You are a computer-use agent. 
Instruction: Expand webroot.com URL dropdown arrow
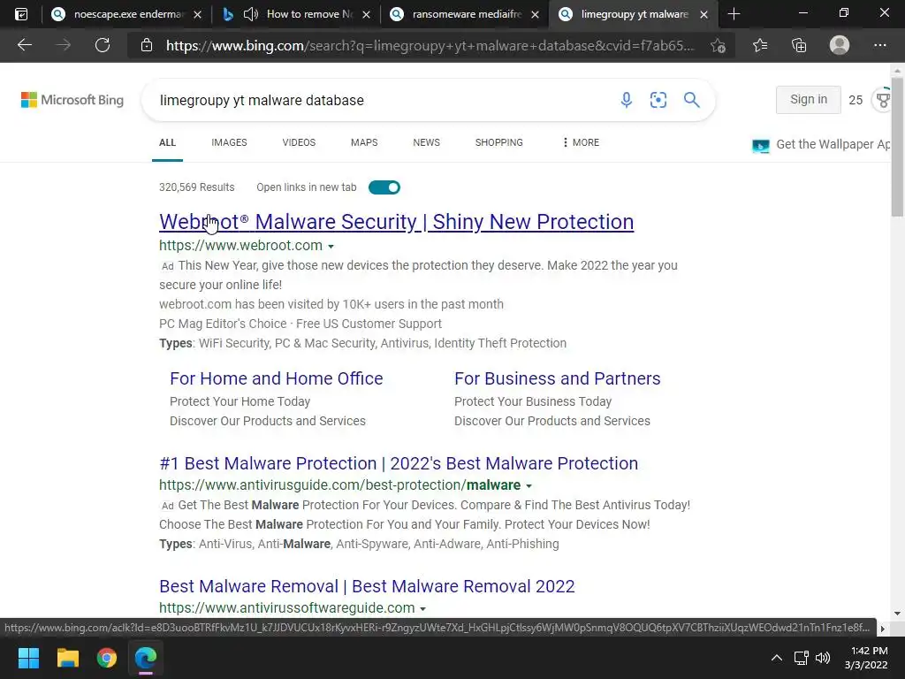click(331, 247)
